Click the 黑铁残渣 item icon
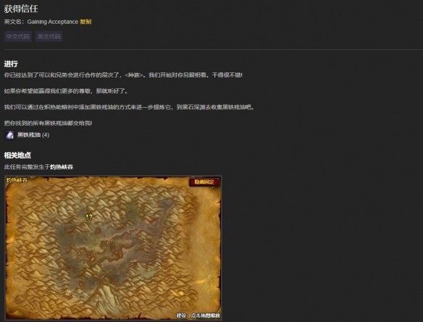Image resolution: width=423 pixels, height=322 pixels. [x=10, y=135]
